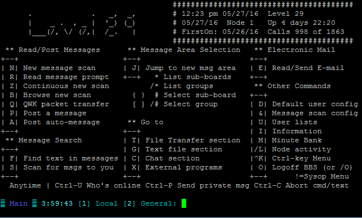
Task: Click the green cursor at the prompt
Action: 184,203
